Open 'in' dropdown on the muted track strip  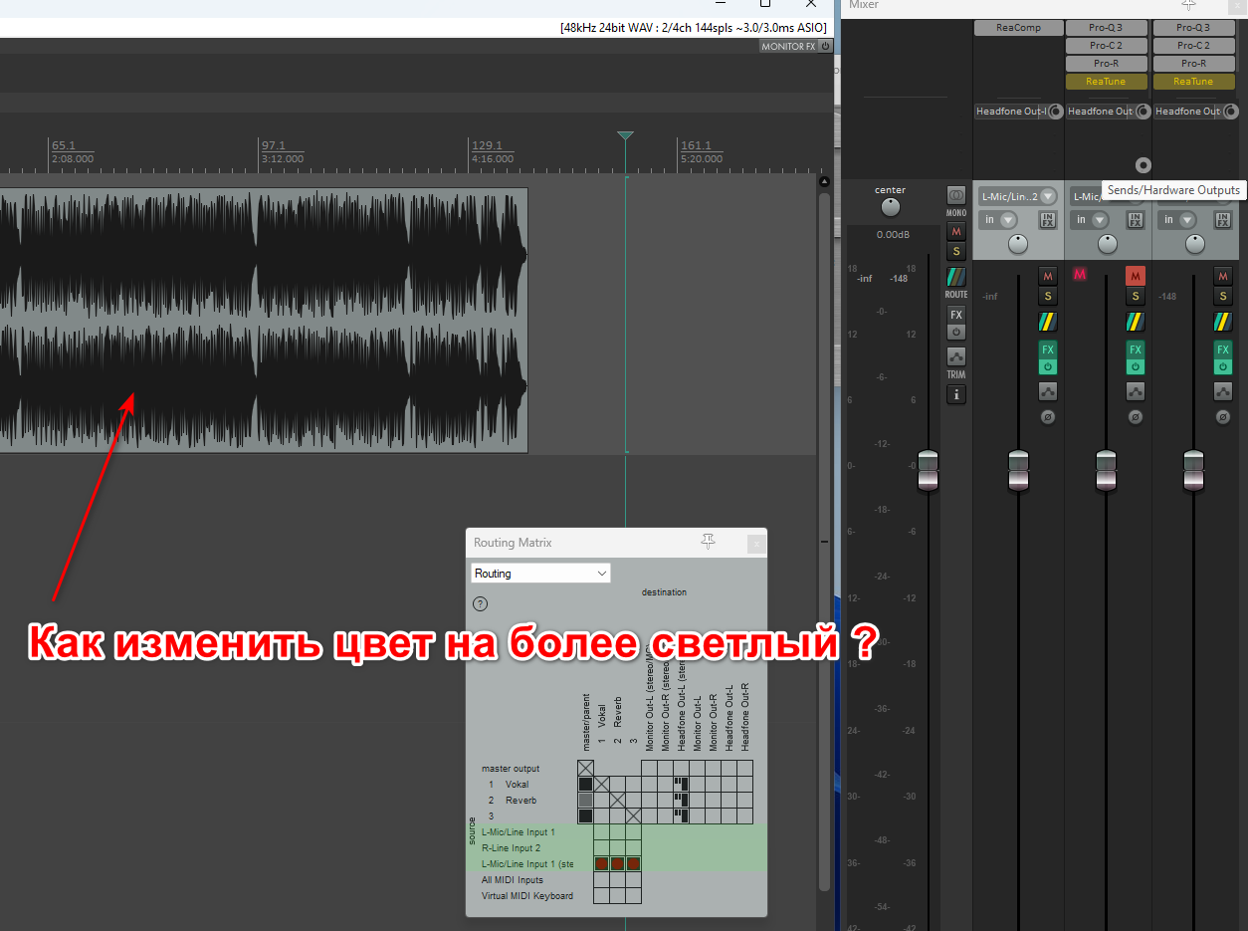(1090, 220)
